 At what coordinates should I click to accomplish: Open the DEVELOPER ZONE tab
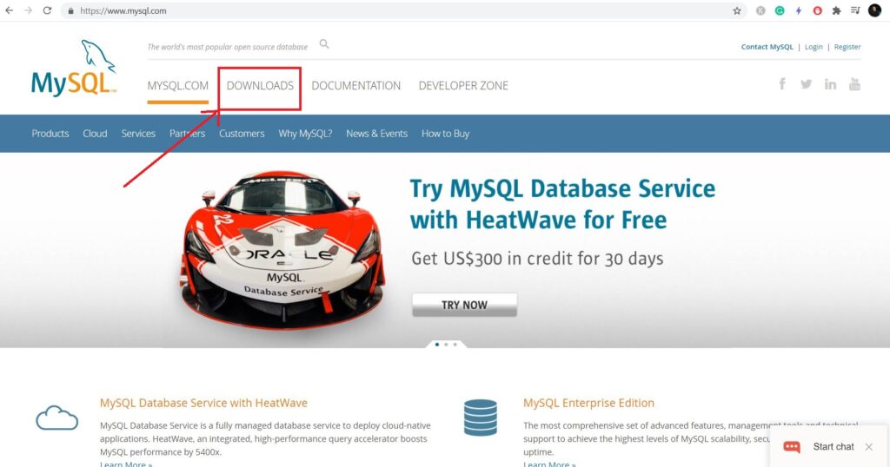(463, 86)
